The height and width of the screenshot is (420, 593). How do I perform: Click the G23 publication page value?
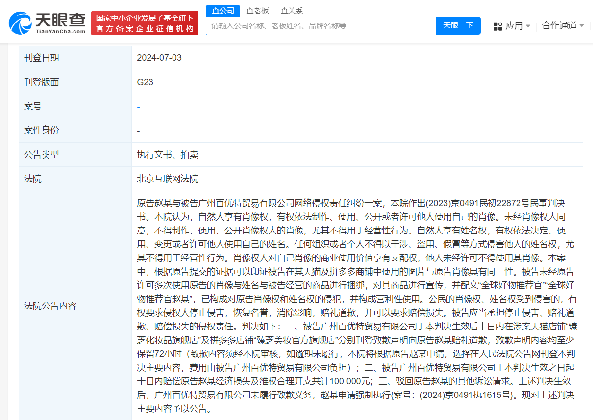[x=144, y=82]
